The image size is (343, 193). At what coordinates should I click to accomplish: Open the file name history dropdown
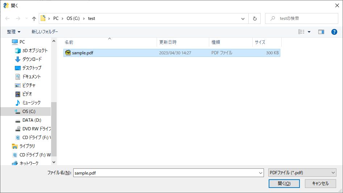tap(261, 173)
